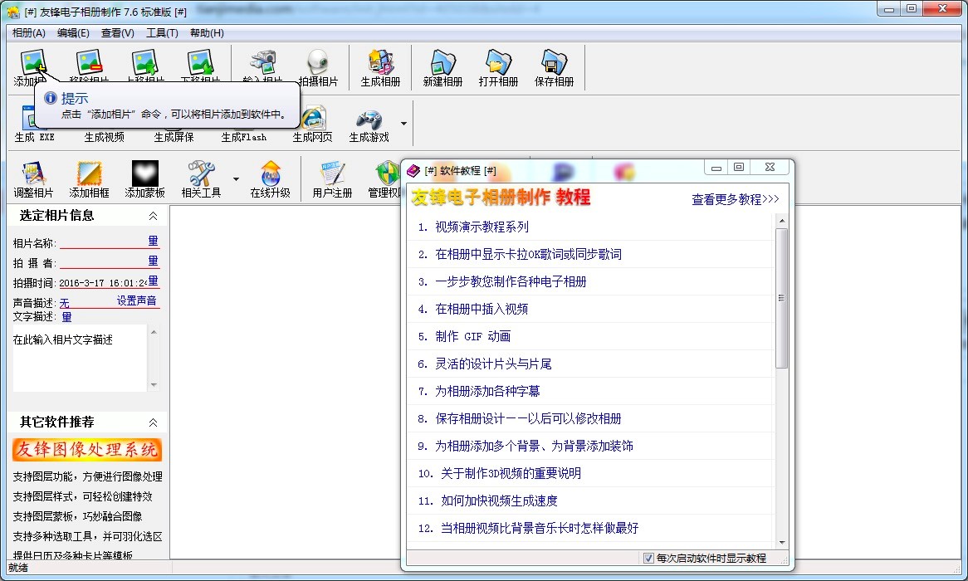Click the 生成游戏 gamepad icon
Viewport: 968px width, 581px height.
pos(369,118)
